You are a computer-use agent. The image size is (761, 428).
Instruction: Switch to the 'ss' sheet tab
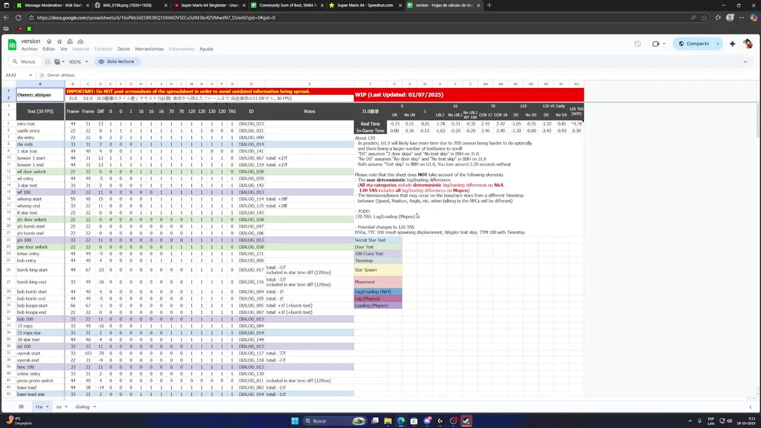pyautogui.click(x=59, y=407)
